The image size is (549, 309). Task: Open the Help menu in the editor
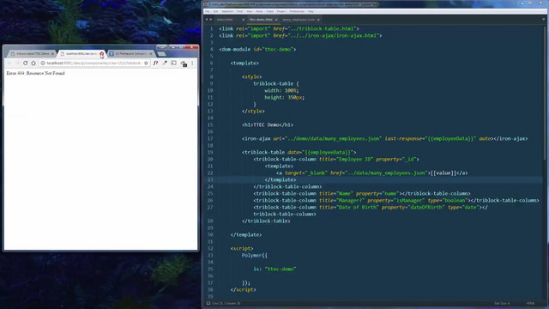311,11
